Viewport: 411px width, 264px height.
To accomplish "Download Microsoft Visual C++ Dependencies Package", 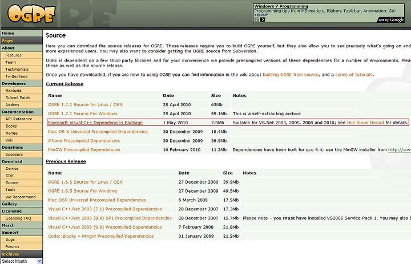I will coord(95,123).
